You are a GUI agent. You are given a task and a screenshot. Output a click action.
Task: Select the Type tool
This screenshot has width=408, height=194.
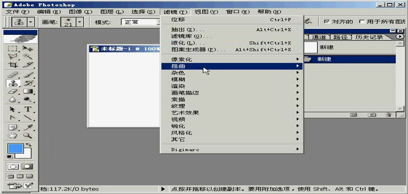pos(27,109)
